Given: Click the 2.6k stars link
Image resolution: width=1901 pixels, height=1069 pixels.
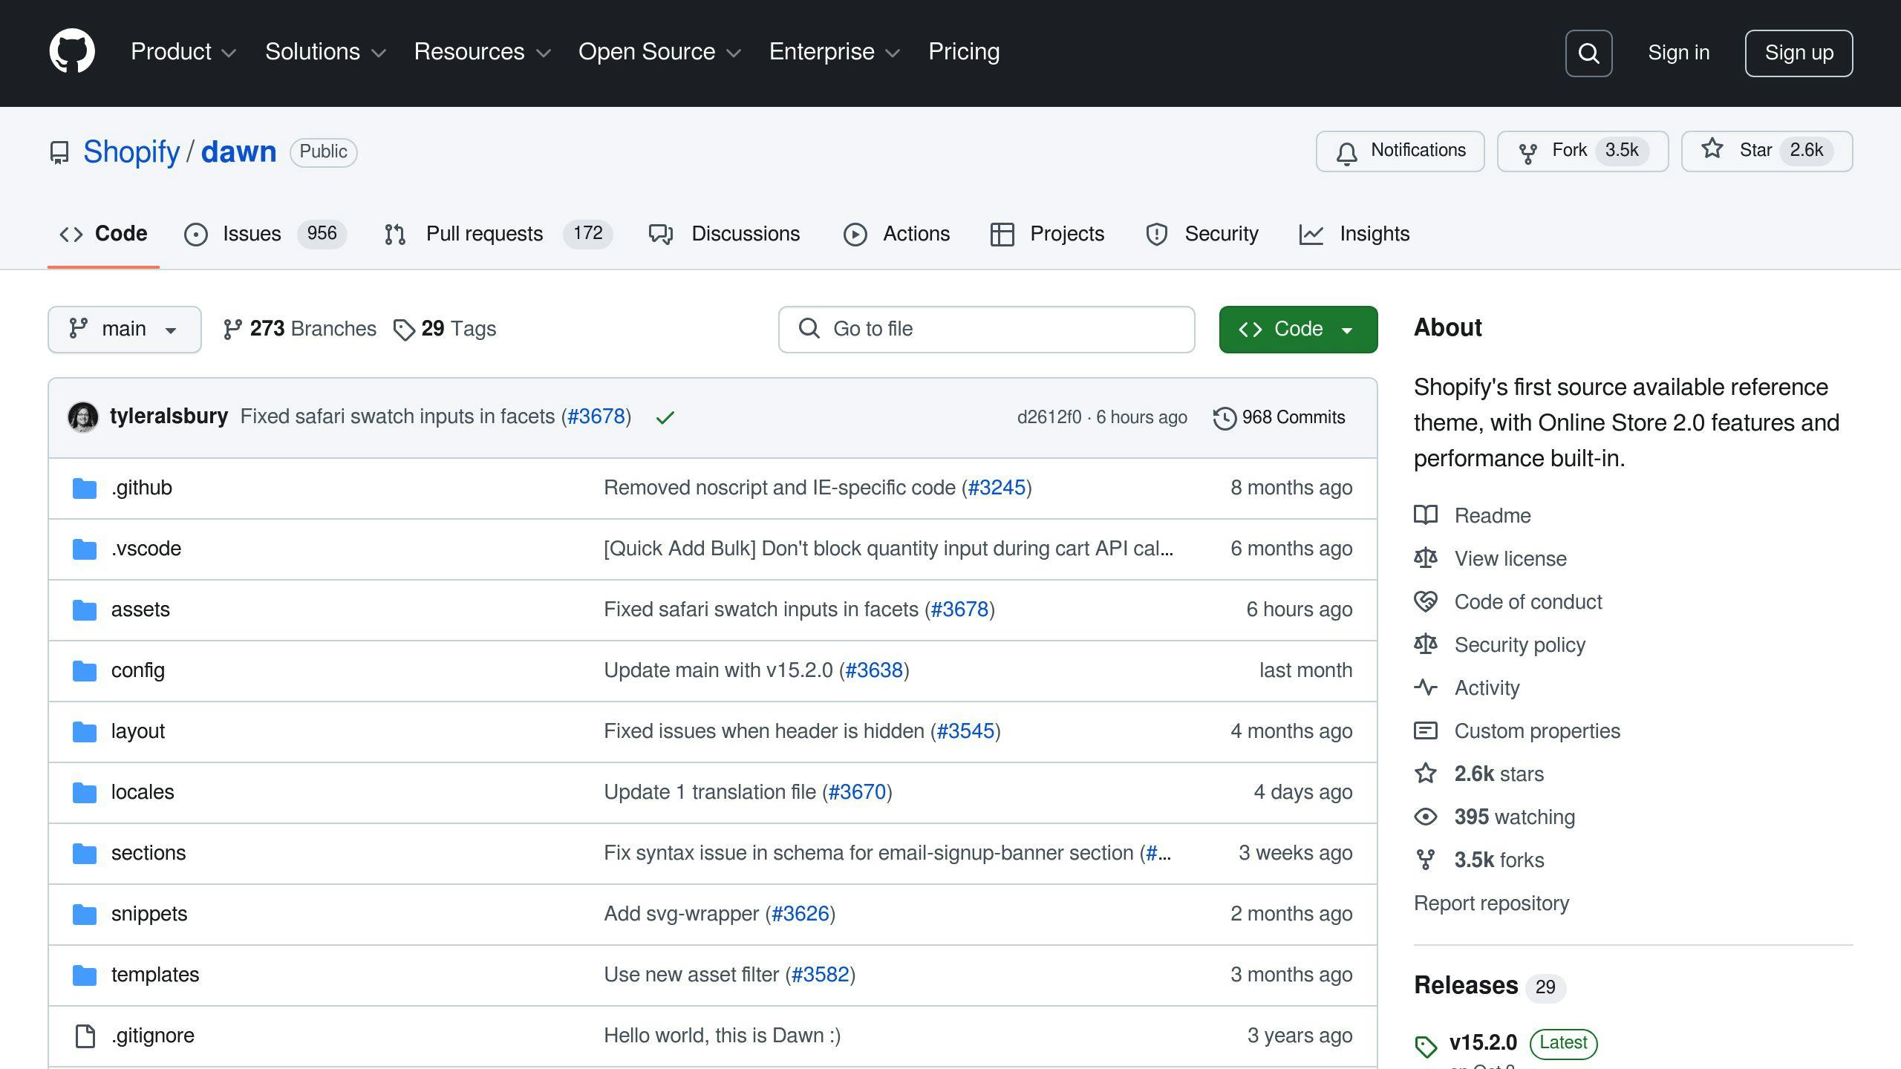Looking at the screenshot, I should click(1499, 774).
